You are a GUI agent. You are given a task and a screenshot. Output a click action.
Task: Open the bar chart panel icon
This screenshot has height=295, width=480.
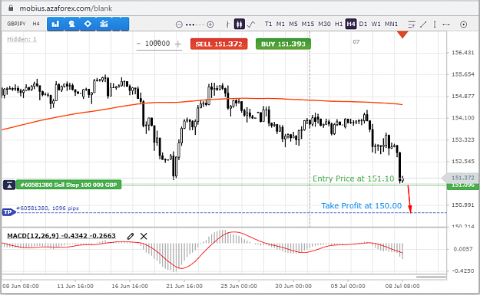55,24
